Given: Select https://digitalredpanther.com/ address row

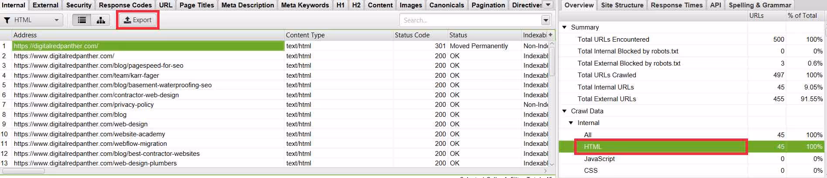Looking at the screenshot, I should coord(148,46).
